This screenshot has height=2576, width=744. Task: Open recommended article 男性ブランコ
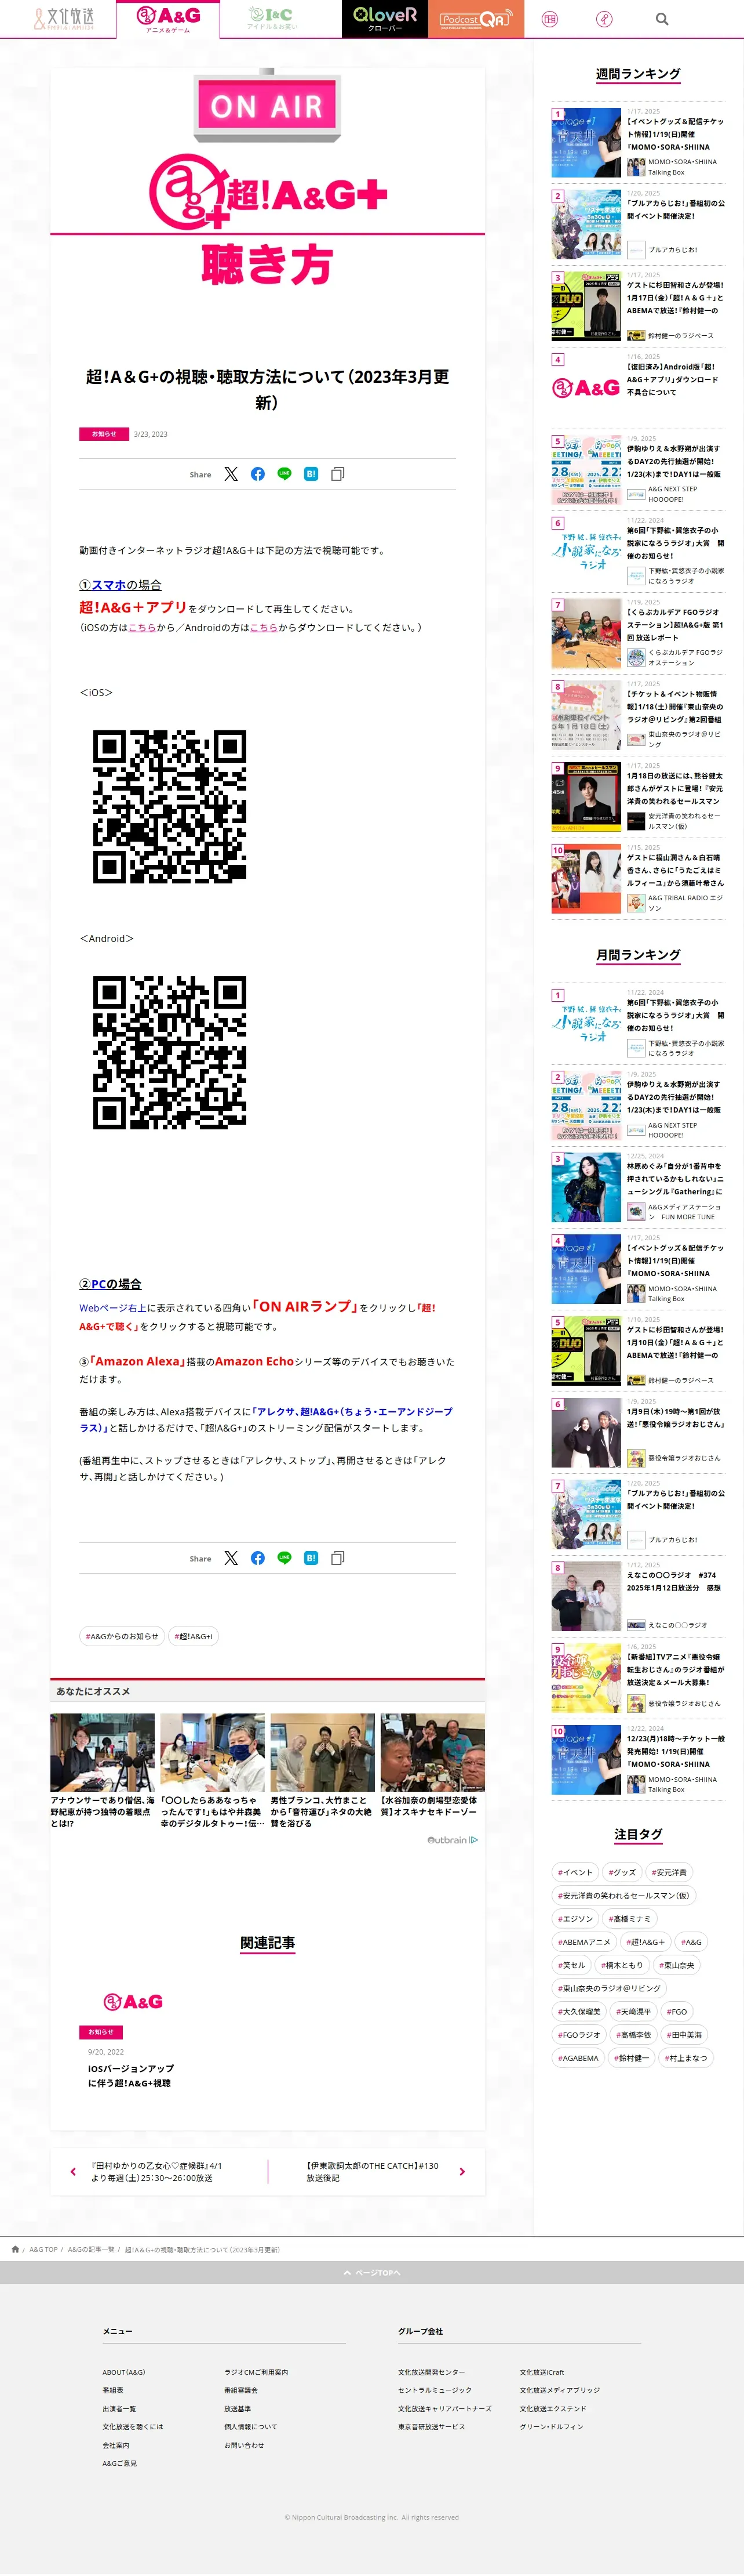click(323, 1771)
